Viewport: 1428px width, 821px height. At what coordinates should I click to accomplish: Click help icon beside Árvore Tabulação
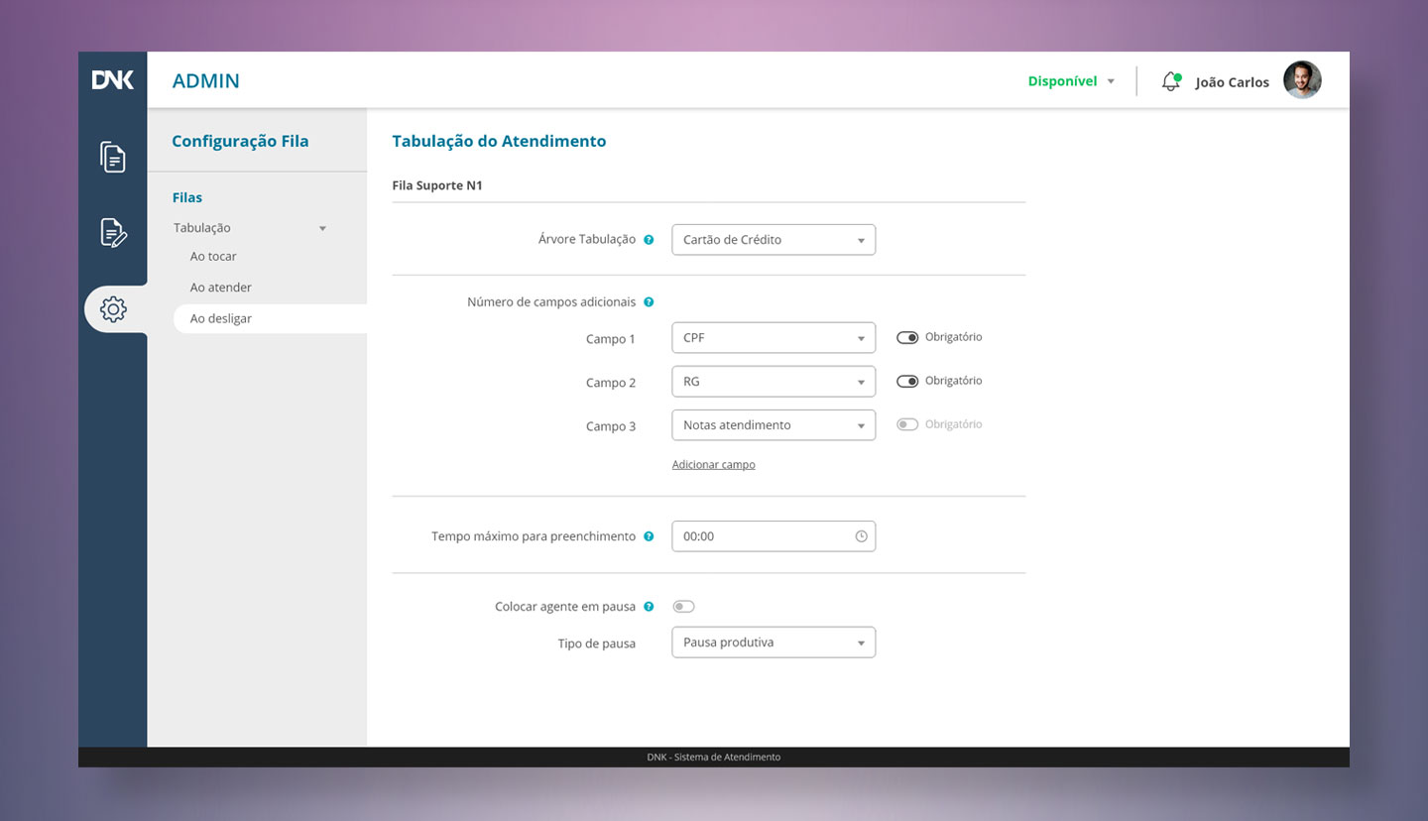(649, 240)
